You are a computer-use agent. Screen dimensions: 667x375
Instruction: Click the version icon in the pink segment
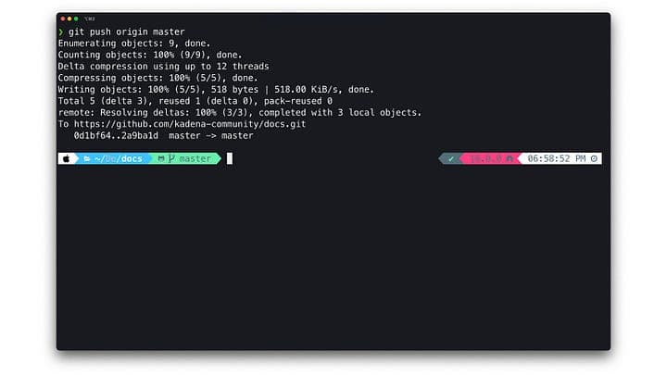(x=510, y=159)
